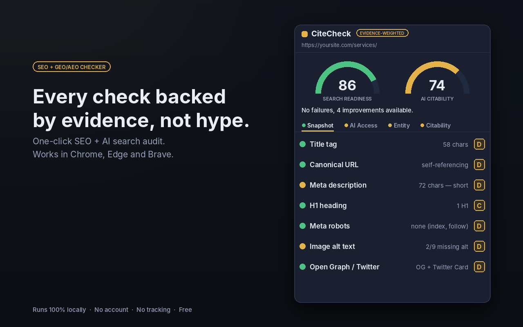Click the SEO + GEO/AEO Checker pill
The width and height of the screenshot is (523, 327).
coord(72,67)
